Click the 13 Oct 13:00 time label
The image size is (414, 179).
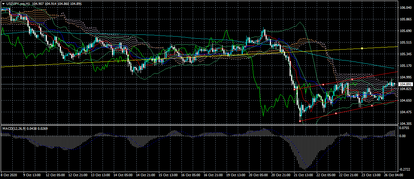(101, 175)
